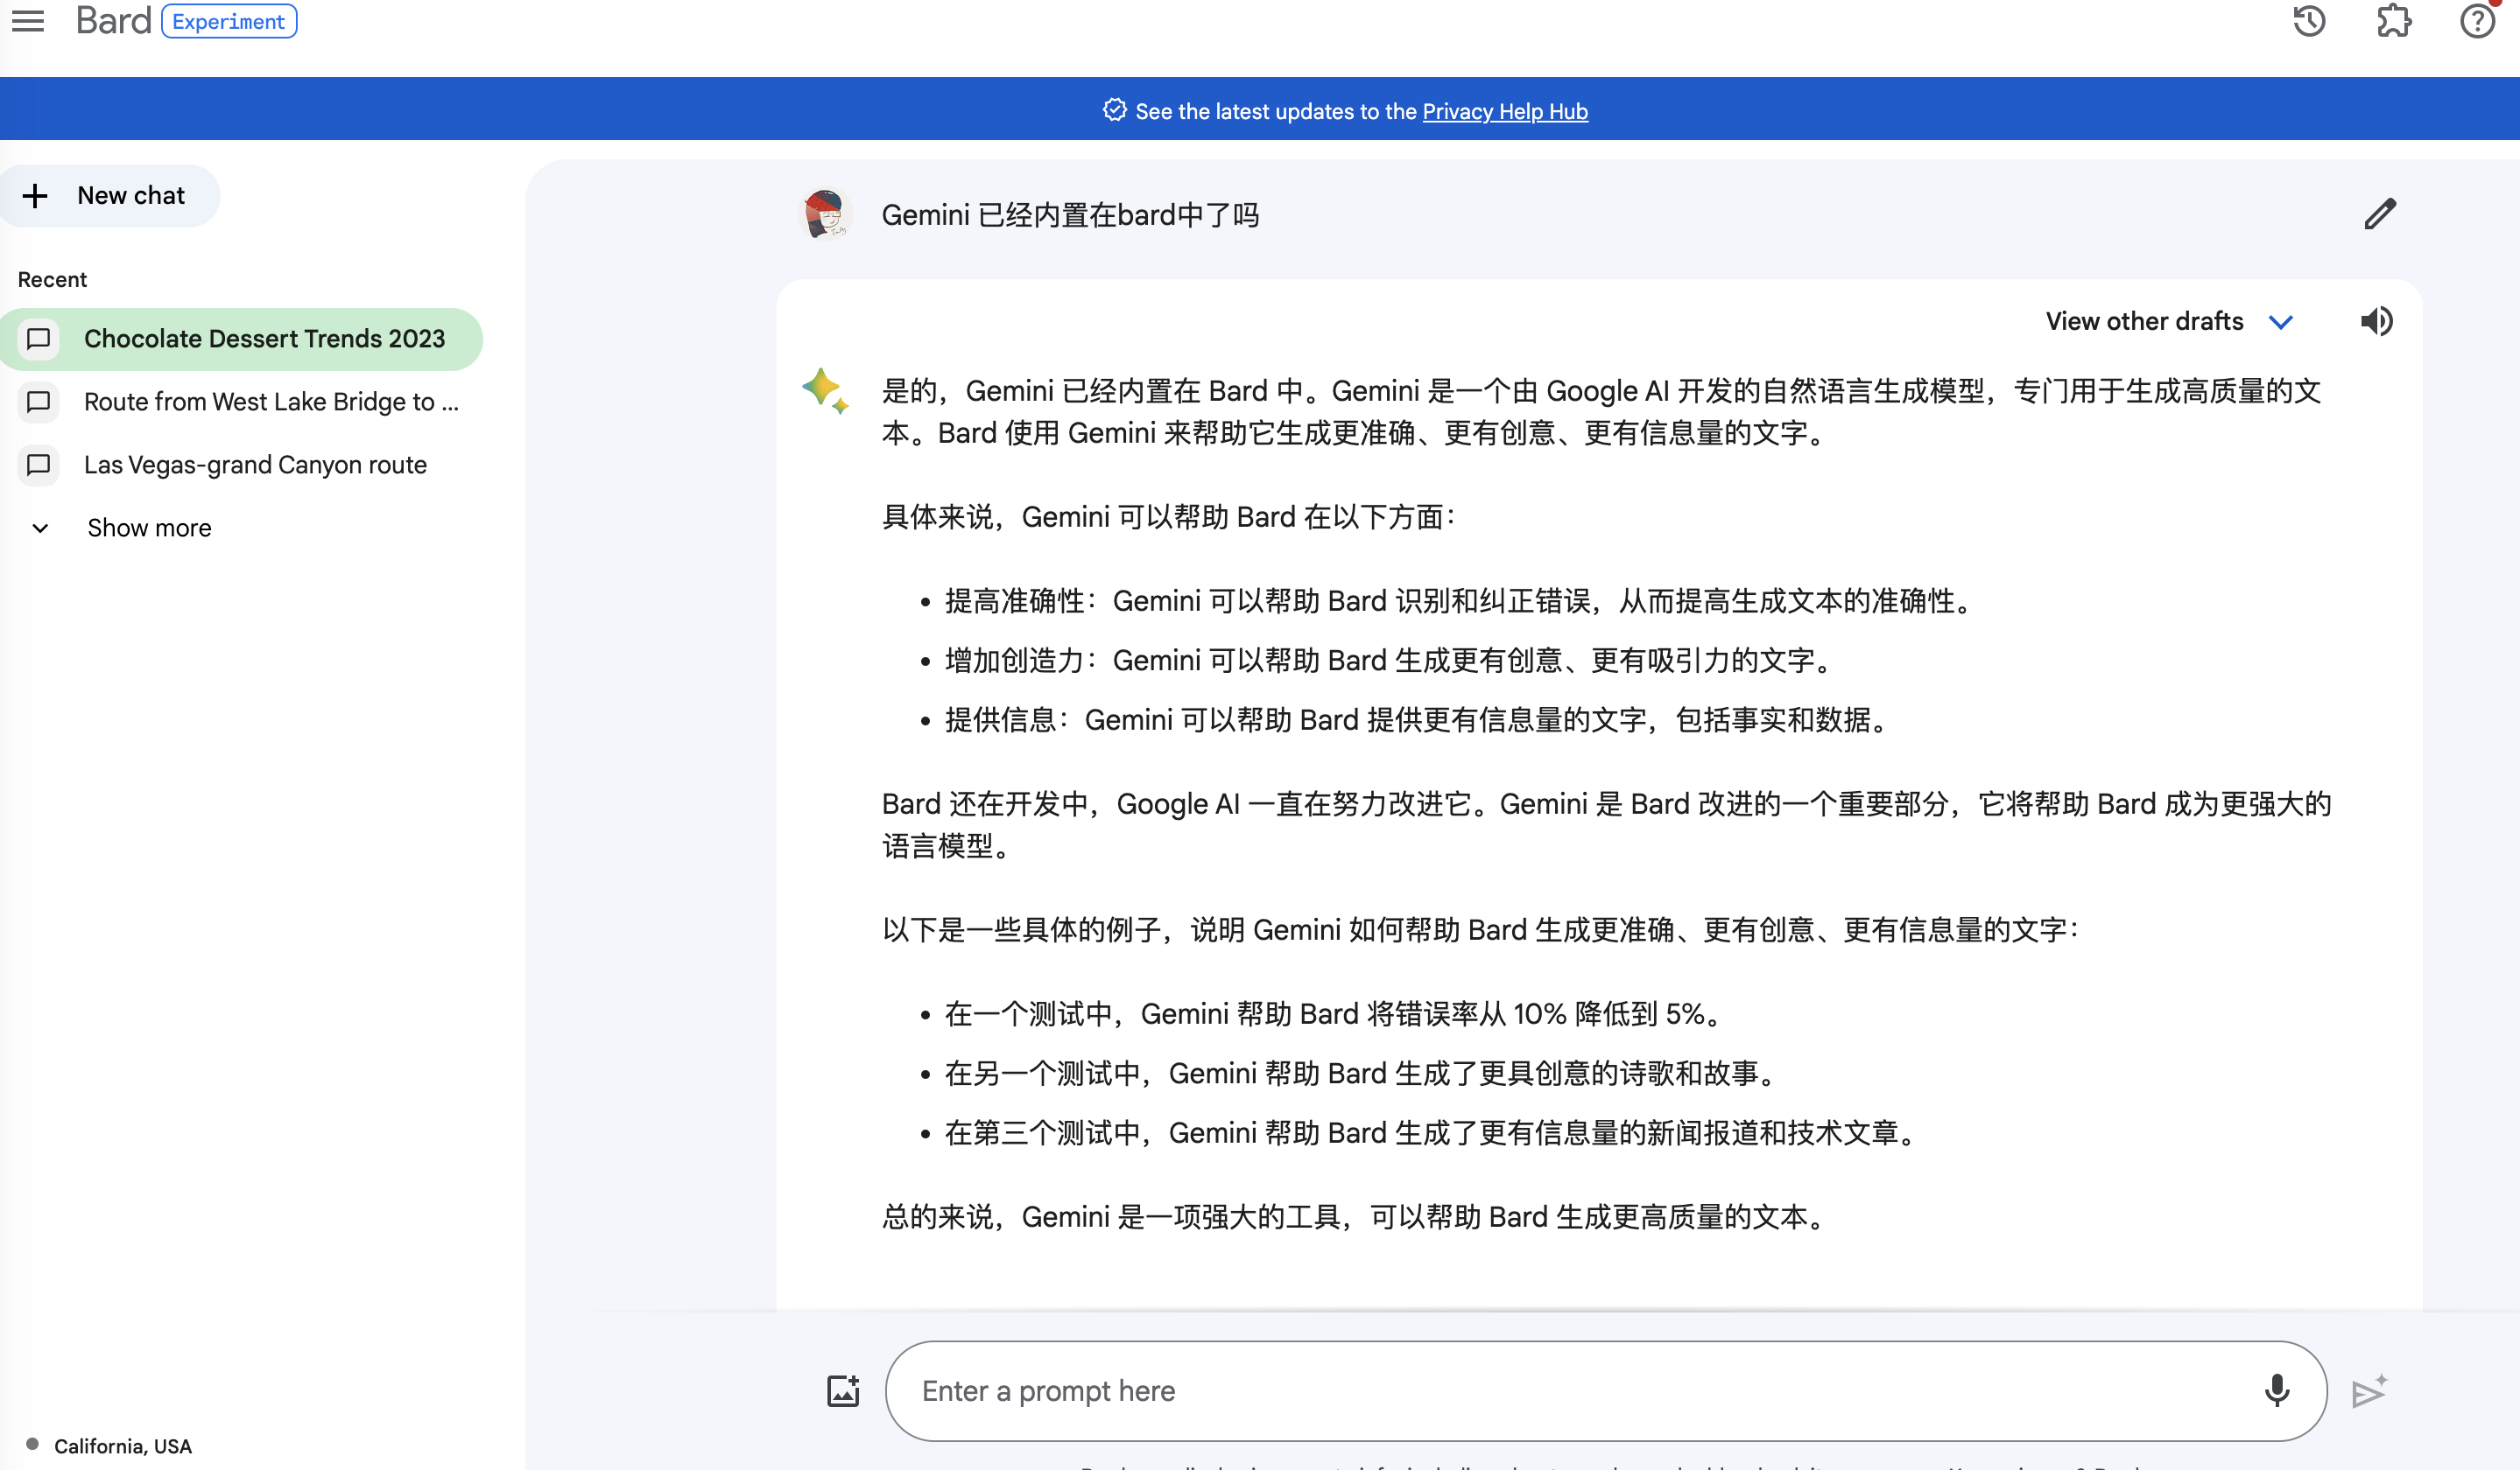Click the prompt text Gemini 已经内置在bard中了吗
Image resolution: width=2520 pixels, height=1470 pixels.
tap(1070, 215)
